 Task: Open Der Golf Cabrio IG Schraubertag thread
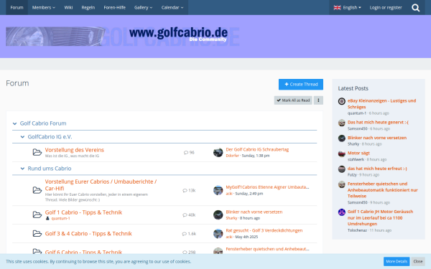[x=257, y=150]
